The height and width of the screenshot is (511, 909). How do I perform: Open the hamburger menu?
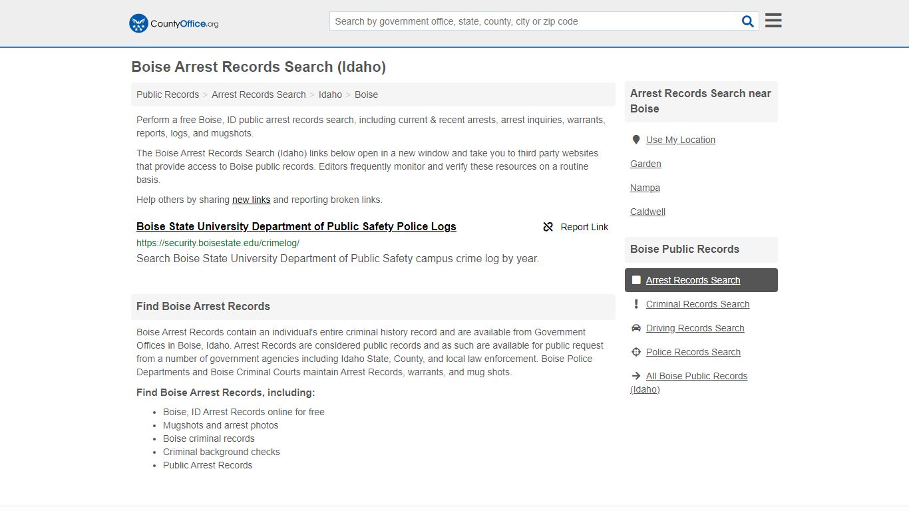coord(773,21)
